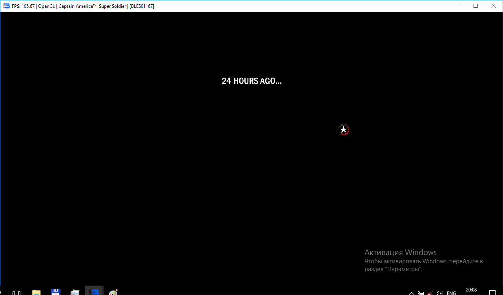This screenshot has width=503, height=295.
Task: Open Task View on the taskbar
Action: tap(16, 293)
